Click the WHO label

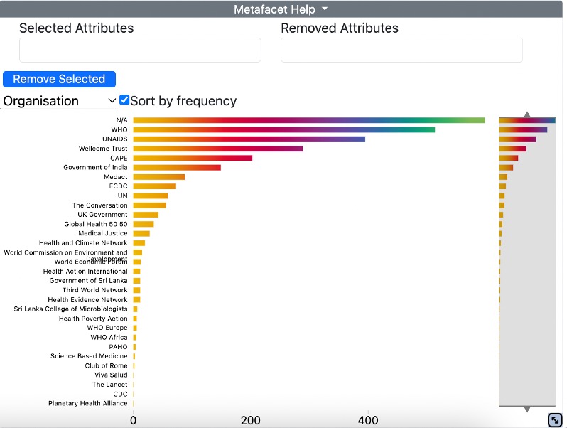tap(119, 129)
